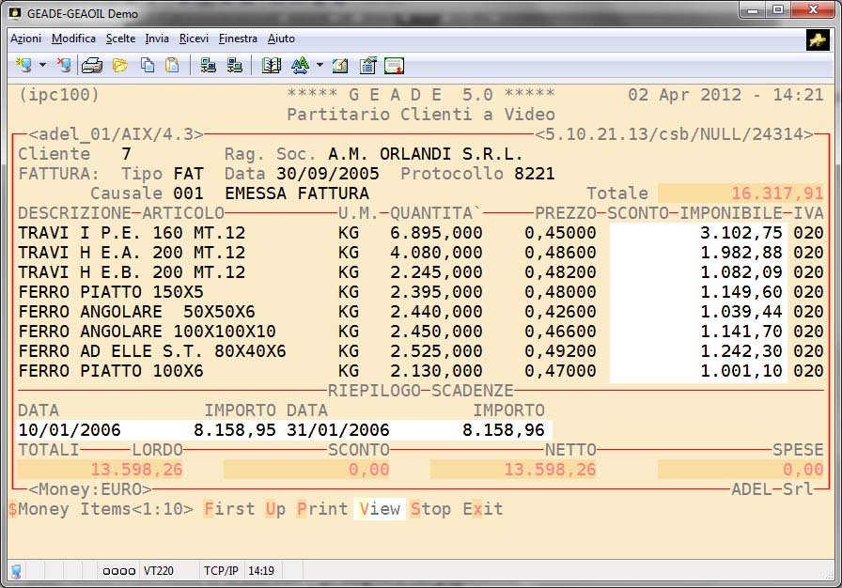Click the highlighted View command
Viewport: 842px width, 588px height.
click(380, 509)
